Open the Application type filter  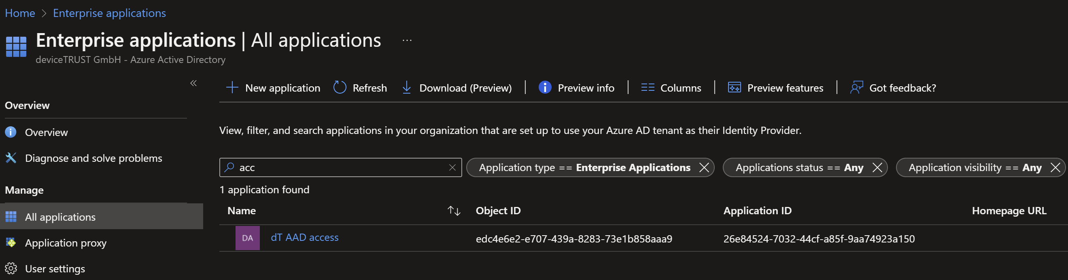click(584, 167)
